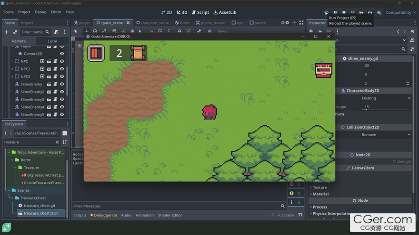The image size is (419, 235).
Task: Toggle visibility of Camera2D node
Action: (62, 54)
